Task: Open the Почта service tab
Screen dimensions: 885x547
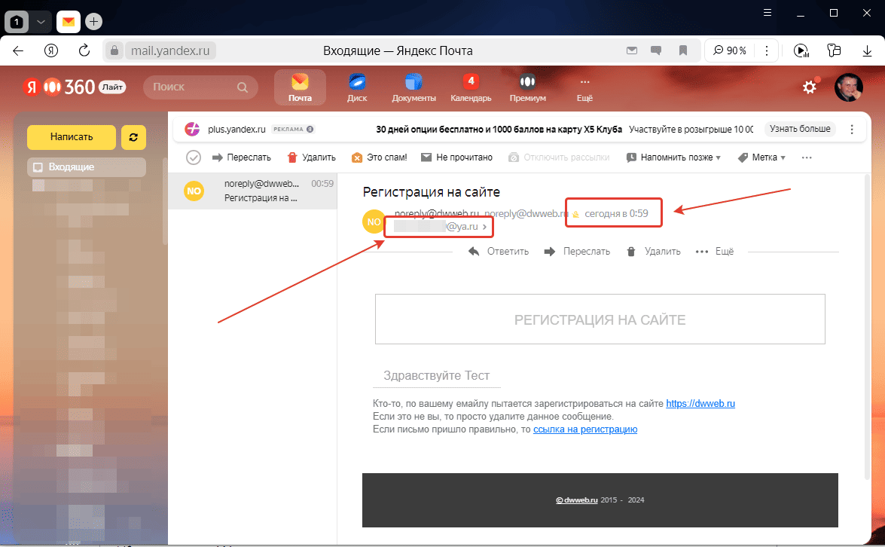Action: [x=300, y=87]
